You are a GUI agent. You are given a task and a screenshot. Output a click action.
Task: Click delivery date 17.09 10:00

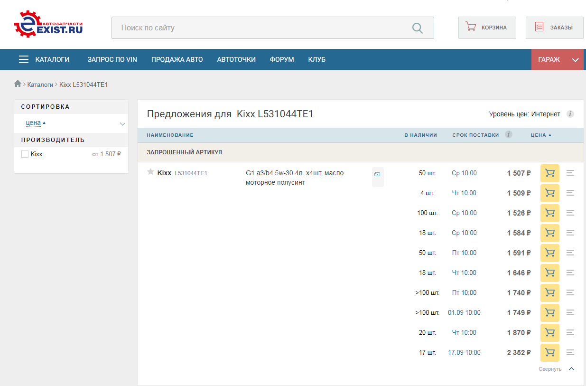click(x=464, y=353)
